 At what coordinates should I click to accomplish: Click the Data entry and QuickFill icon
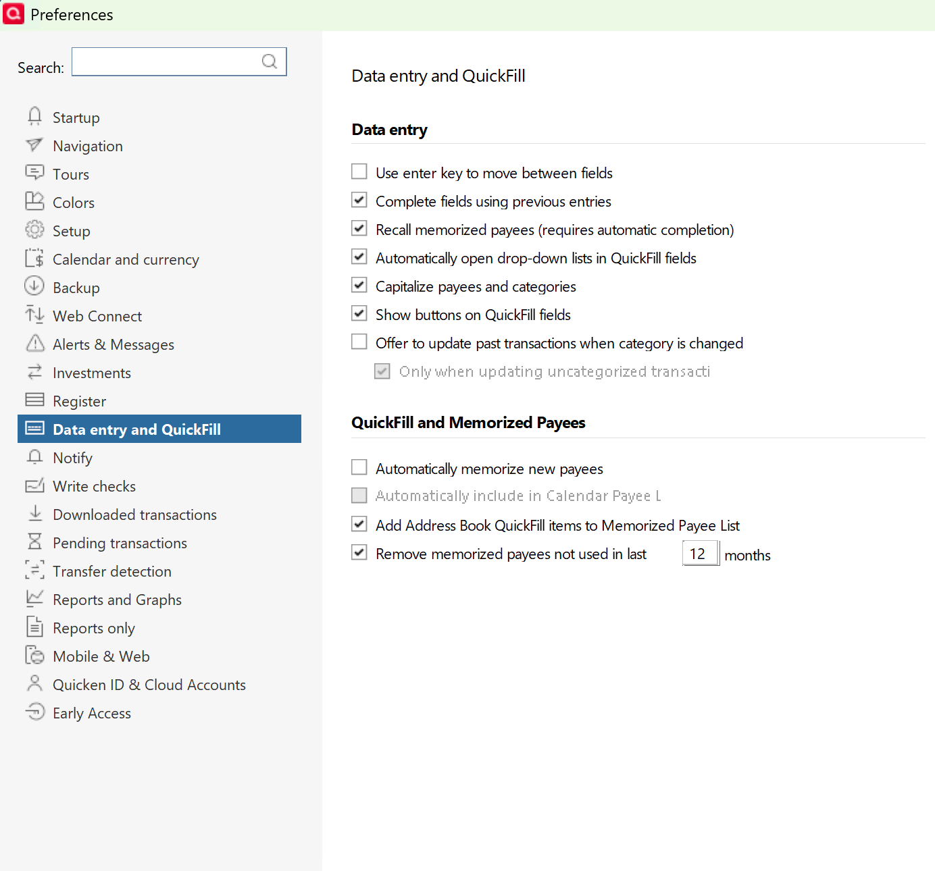pos(34,429)
